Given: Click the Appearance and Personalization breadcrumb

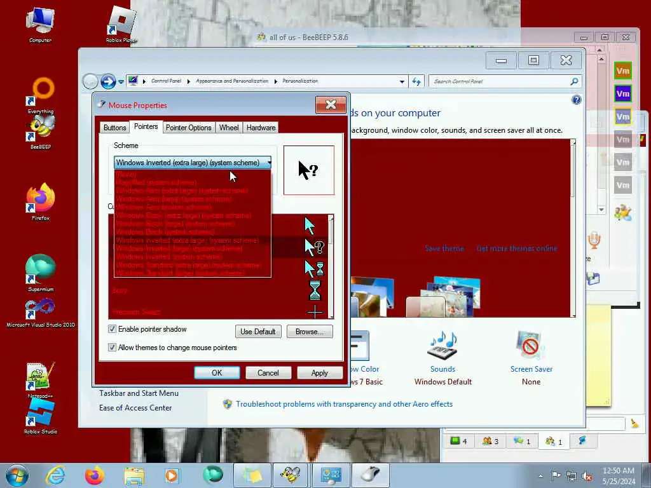Looking at the screenshot, I should (232, 81).
